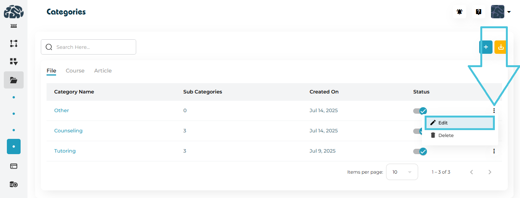The height and width of the screenshot is (198, 520).
Task: Click the help question mark icon
Action: (478, 12)
